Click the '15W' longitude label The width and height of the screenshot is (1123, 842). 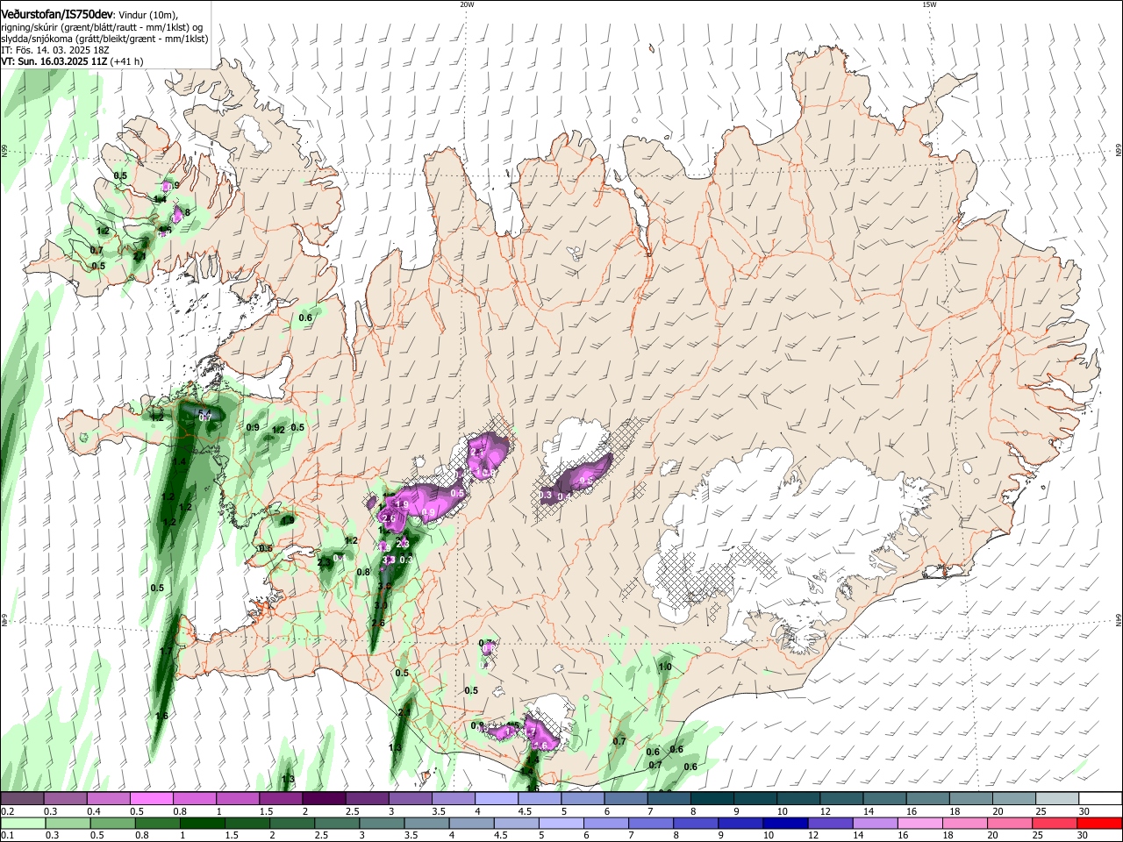pos(929,4)
